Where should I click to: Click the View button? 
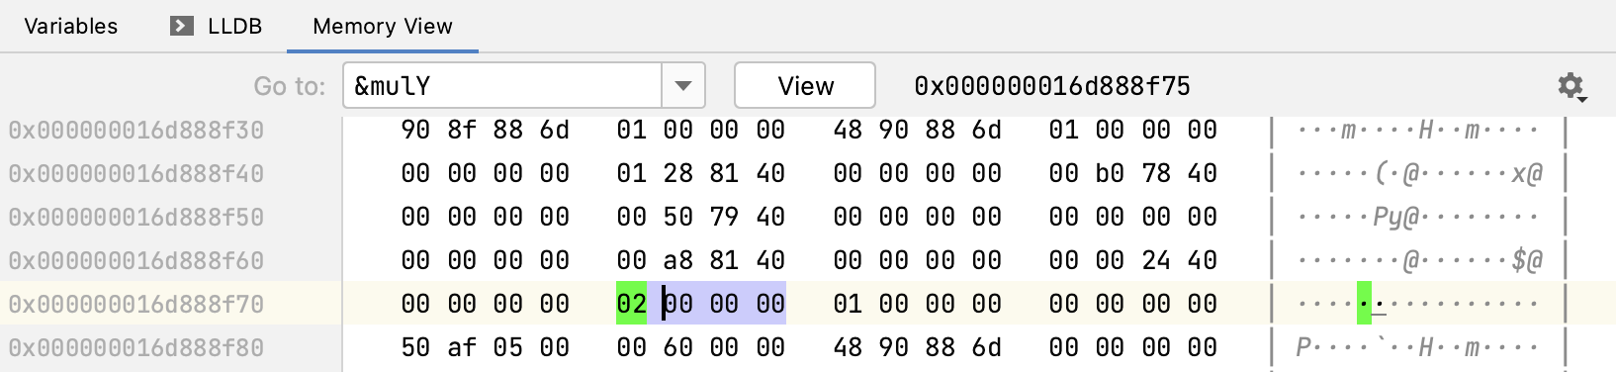805,86
